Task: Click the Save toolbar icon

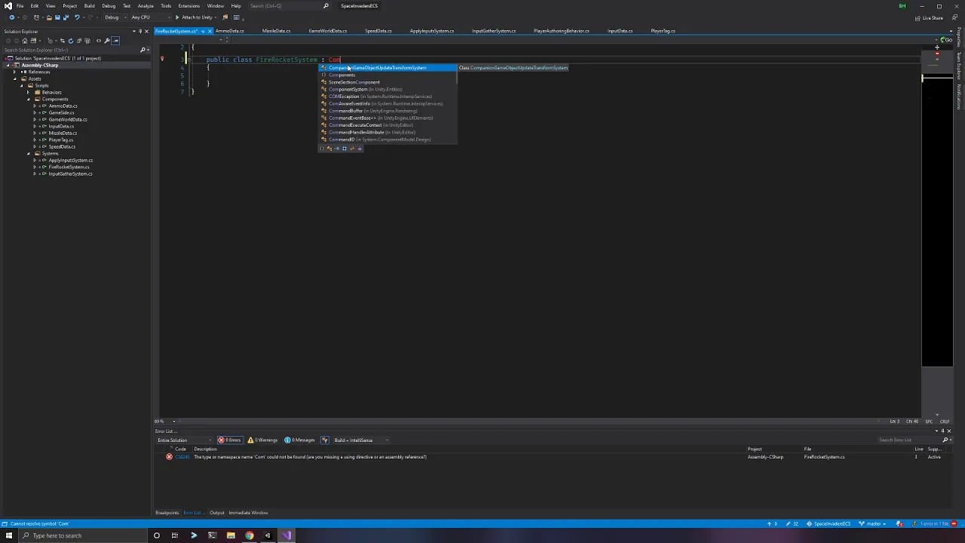Action: (57, 17)
